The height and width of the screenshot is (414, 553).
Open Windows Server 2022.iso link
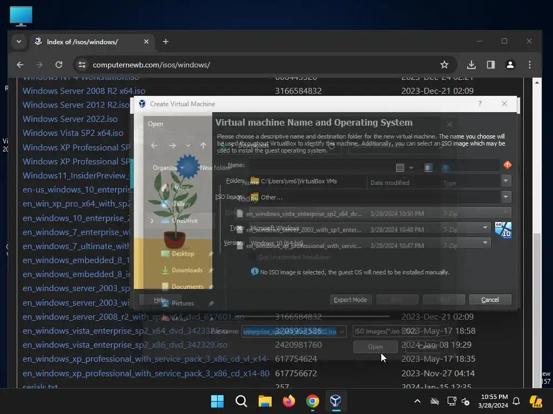tap(70, 119)
